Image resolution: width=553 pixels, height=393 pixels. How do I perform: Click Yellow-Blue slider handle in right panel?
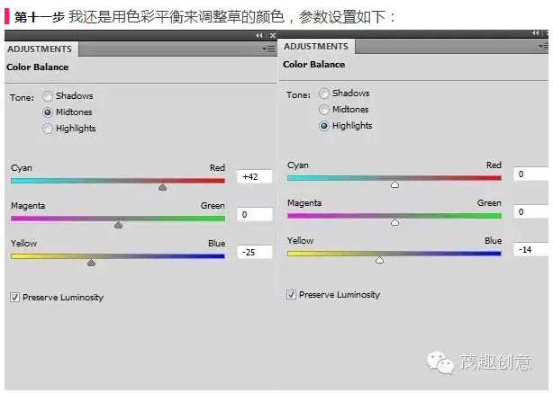tap(379, 260)
